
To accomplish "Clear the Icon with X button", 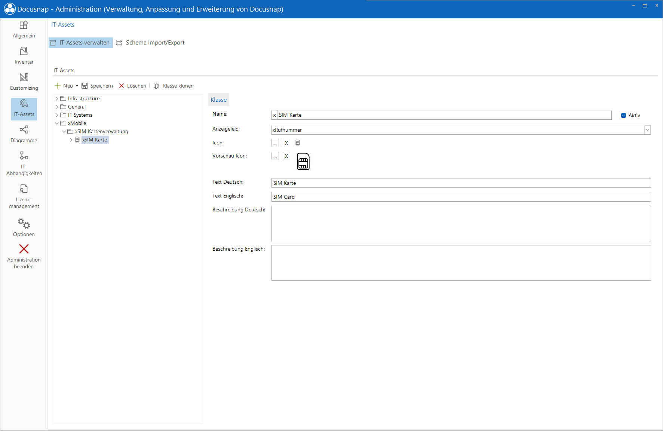I will 286,143.
